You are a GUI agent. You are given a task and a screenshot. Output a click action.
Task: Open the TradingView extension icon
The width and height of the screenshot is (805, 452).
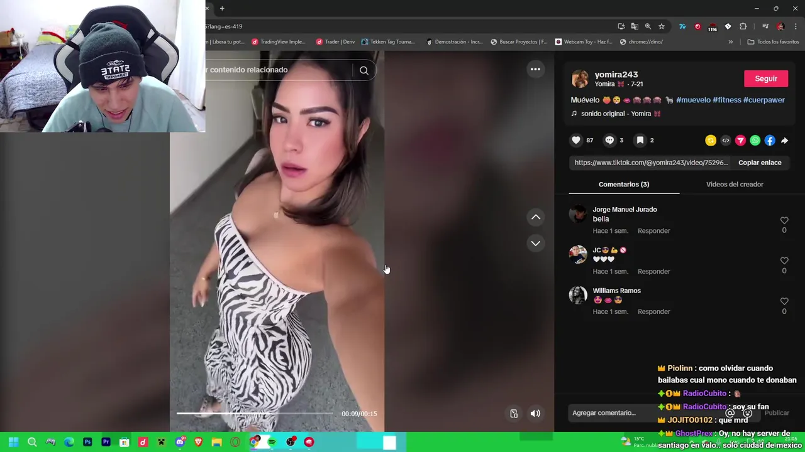click(682, 26)
